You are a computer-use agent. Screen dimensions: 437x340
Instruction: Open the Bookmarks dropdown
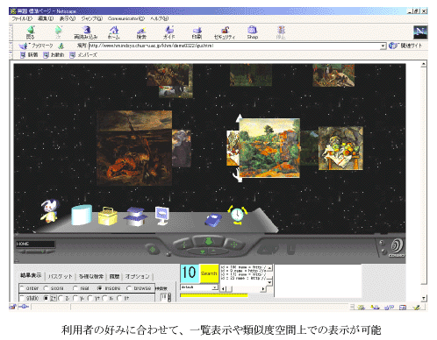pos(36,46)
